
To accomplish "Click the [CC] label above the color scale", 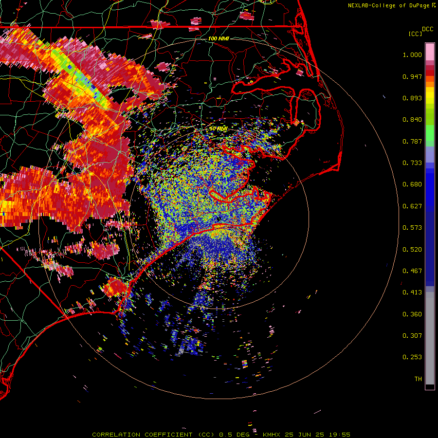I will point(415,34).
